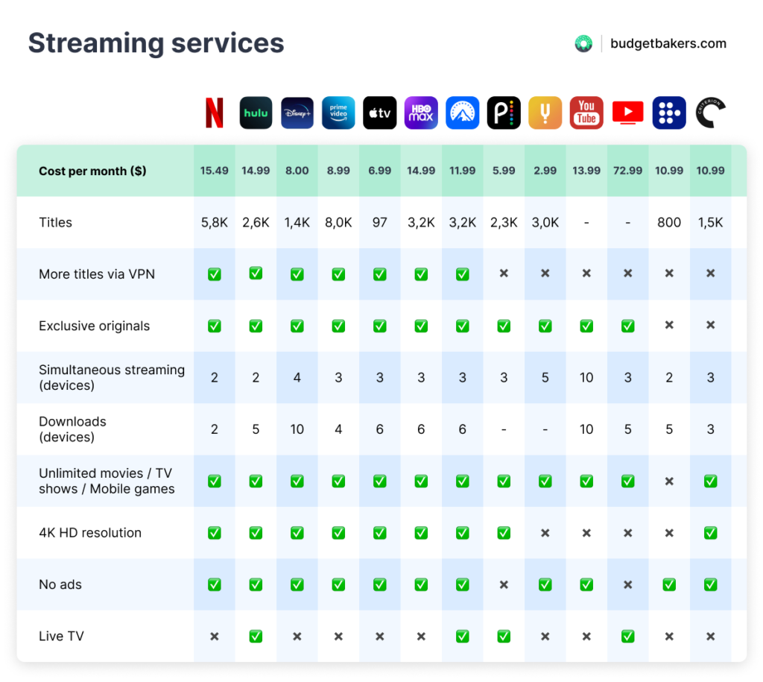Click Criterion's 4K HD resolution checkmark
Viewport: 763px width, 682px height.
710,533
